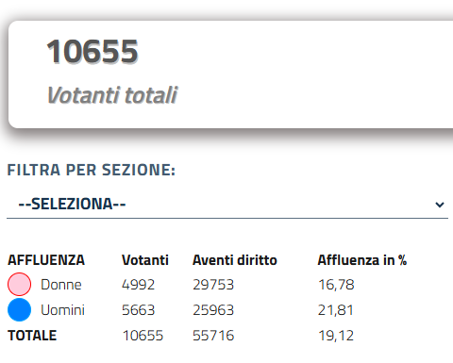Screen dimensions: 453x363
Task: Select the Donne row label
Action: (x=61, y=285)
